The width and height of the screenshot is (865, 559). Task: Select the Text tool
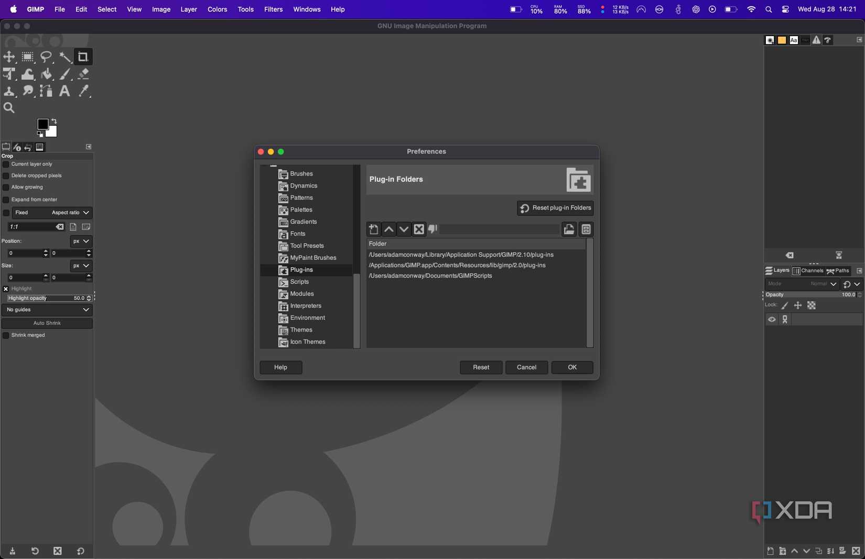64,91
